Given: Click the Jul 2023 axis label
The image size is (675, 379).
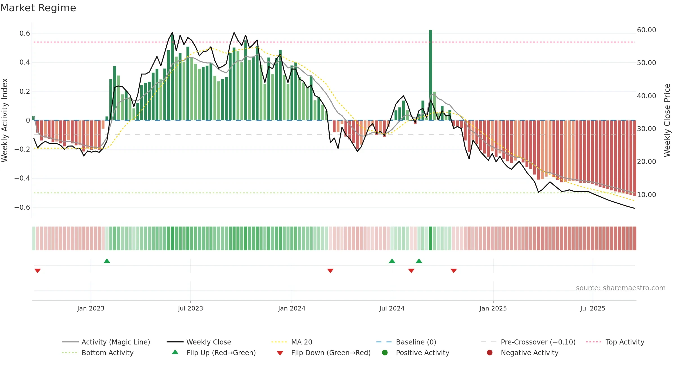Looking at the screenshot, I should point(190,308).
